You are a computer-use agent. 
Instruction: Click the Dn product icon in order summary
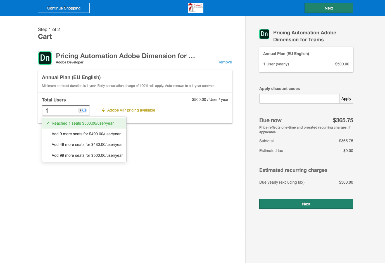point(264,34)
